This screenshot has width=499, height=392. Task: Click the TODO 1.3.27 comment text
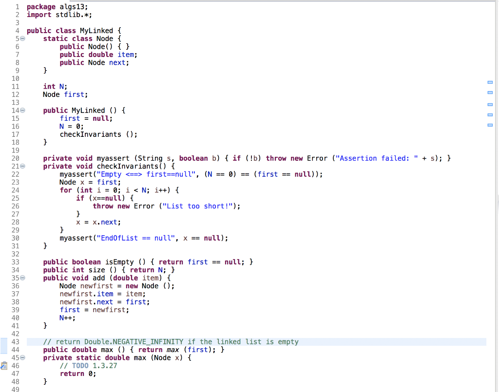(89, 365)
